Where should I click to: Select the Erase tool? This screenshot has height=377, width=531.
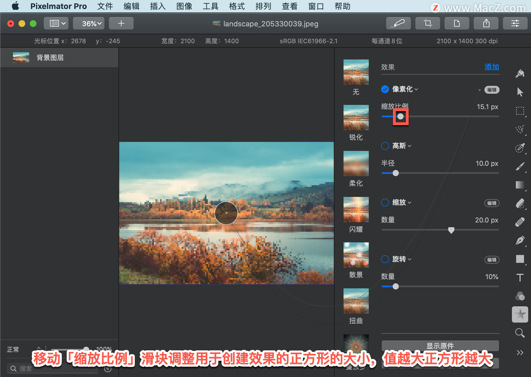[x=520, y=203]
